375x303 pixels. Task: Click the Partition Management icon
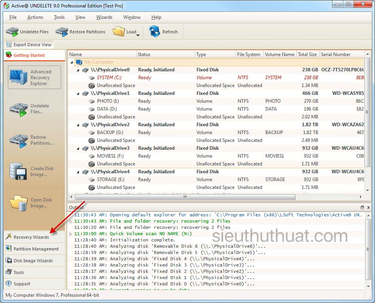coord(9,248)
